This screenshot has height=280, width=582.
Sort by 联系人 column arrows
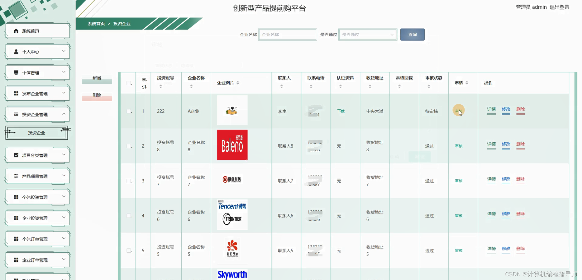pos(281,86)
